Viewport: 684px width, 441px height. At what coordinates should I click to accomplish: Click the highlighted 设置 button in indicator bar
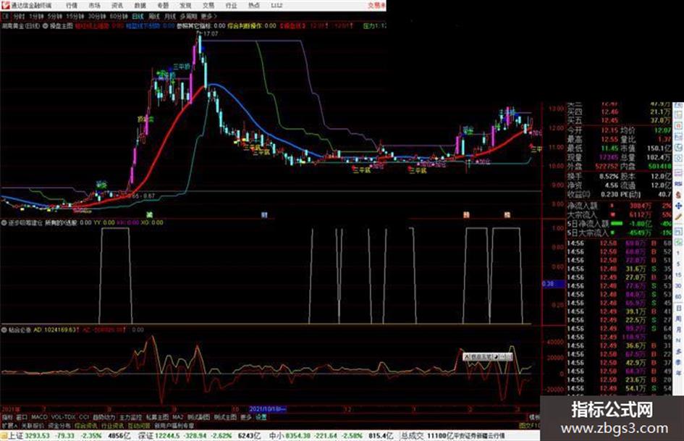point(261,417)
